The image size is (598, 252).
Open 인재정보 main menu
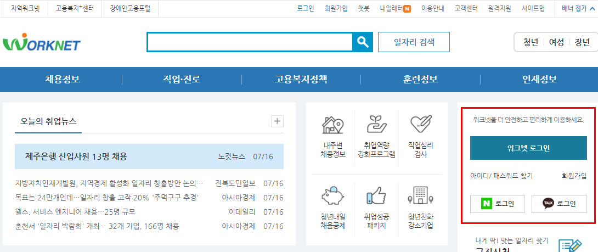[540, 80]
